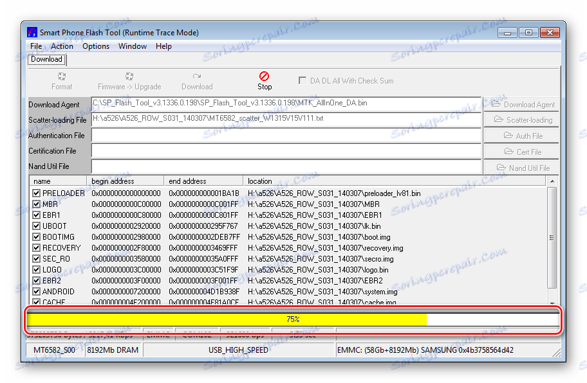Click the system.img location cell
The height and width of the screenshot is (383, 587).
[322, 292]
